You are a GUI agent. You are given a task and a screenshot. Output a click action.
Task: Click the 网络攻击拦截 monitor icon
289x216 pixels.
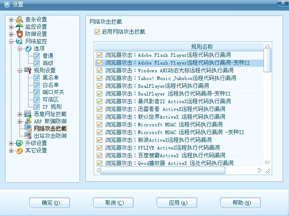click(28, 129)
